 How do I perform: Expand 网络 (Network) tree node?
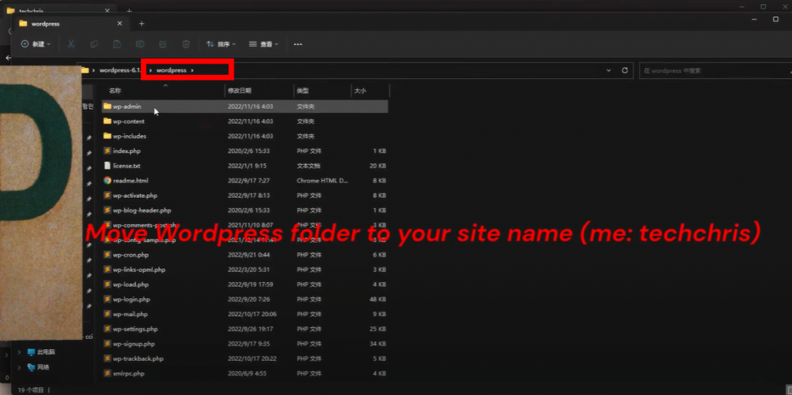[19, 366]
